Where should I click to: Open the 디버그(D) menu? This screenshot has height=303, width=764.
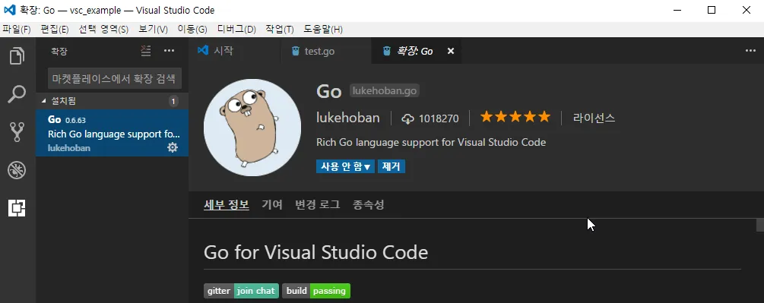click(x=236, y=29)
